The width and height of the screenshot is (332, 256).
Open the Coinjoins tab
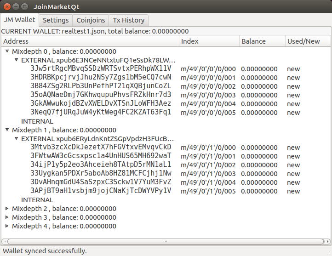pyautogui.click(x=91, y=20)
